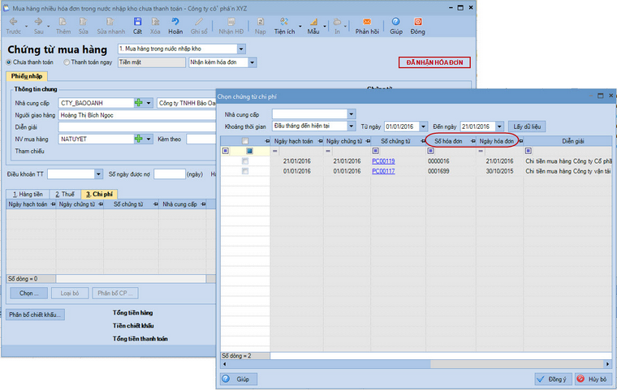617x390 pixels.
Task: Select the Chưa thanh toán radio button
Action: point(9,62)
